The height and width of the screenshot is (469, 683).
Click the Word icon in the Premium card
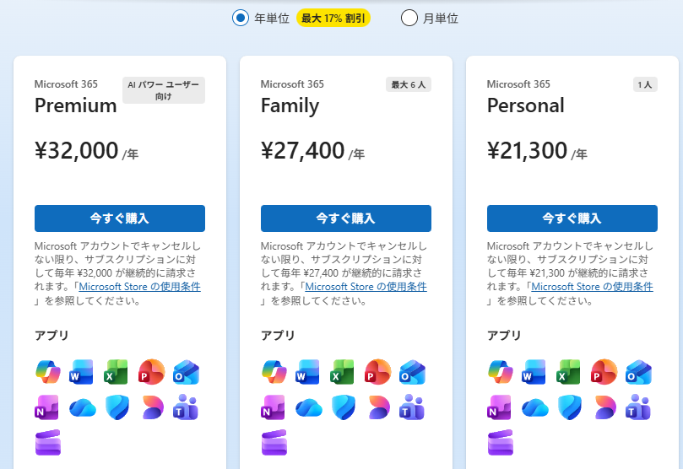[x=82, y=371]
